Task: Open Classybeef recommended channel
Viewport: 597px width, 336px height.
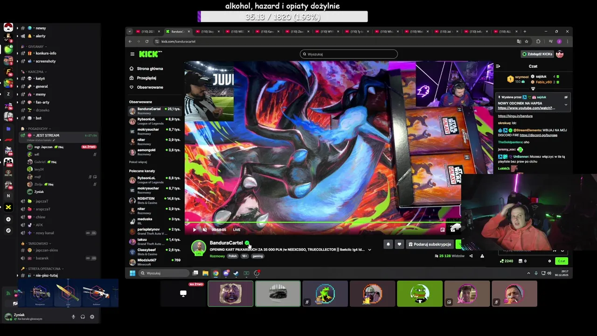Action: tap(155, 252)
